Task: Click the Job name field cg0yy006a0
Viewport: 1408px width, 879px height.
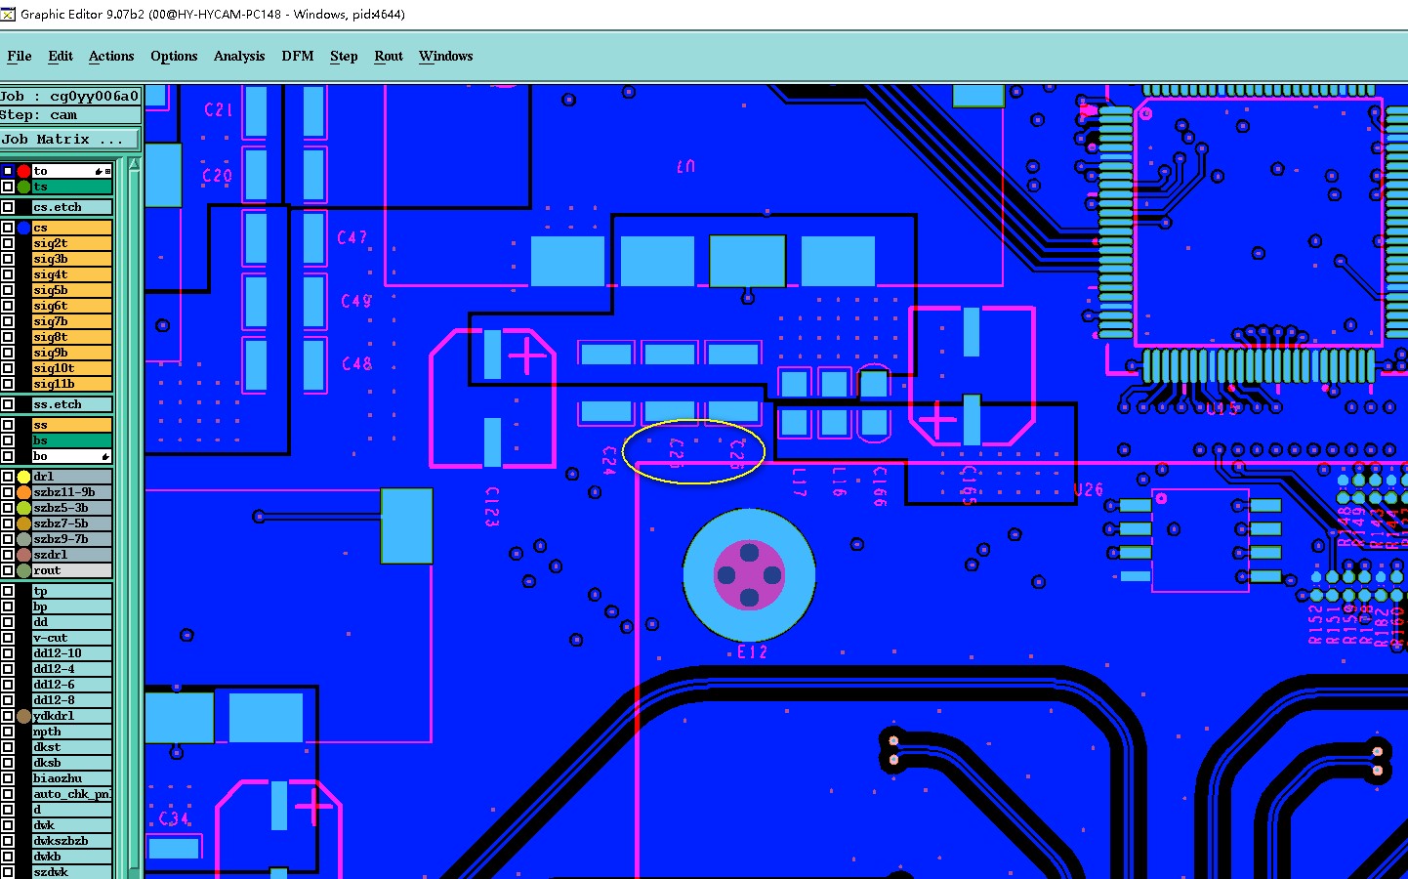Action: 70,96
